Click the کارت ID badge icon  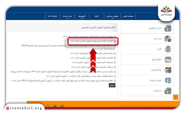(168, 49)
